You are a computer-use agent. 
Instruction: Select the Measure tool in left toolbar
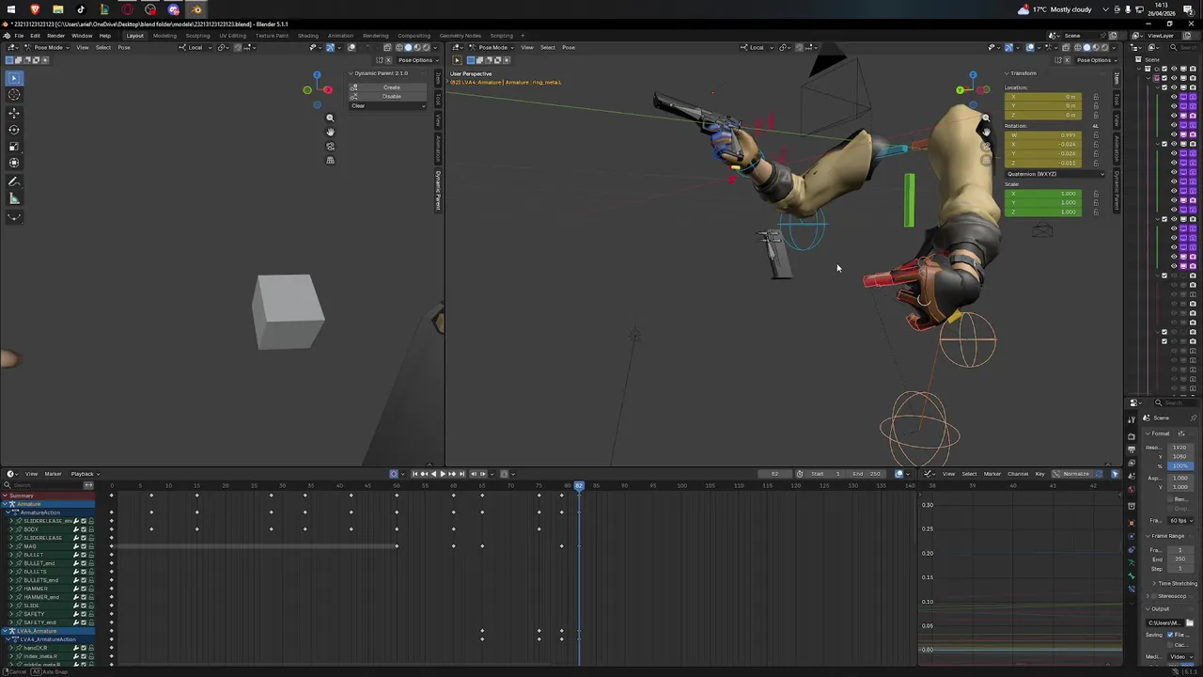click(x=14, y=198)
